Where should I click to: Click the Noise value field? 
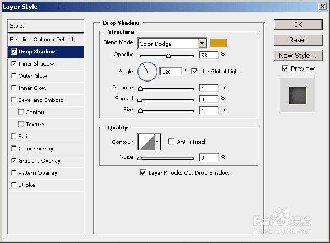click(x=208, y=158)
